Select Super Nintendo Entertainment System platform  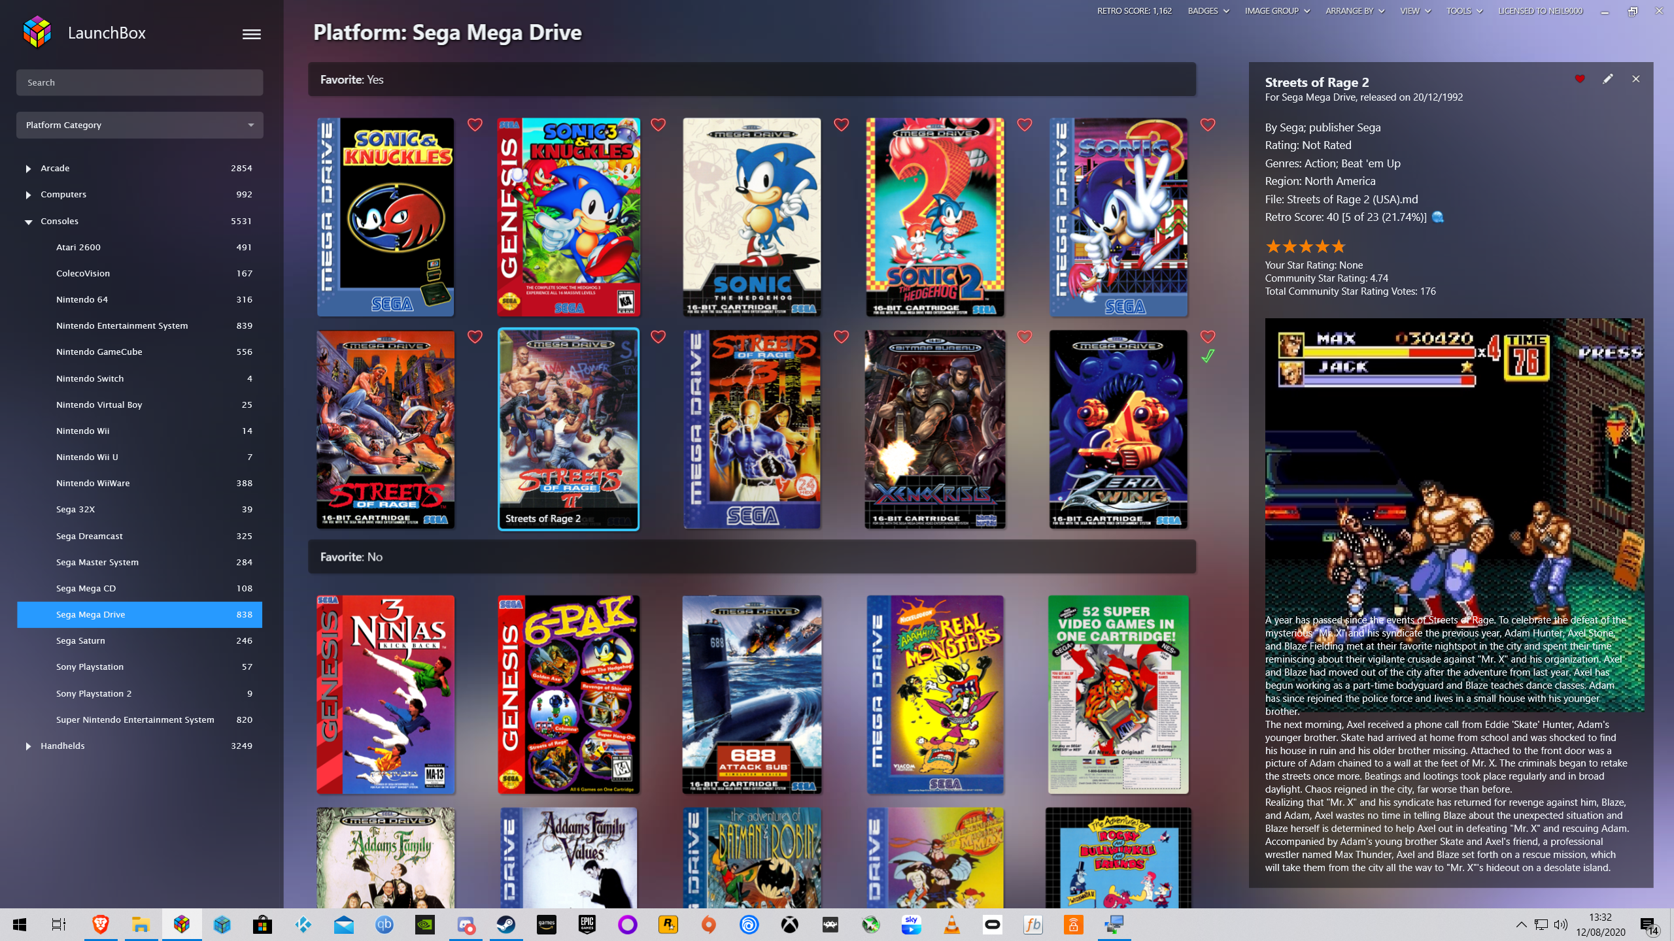139,719
